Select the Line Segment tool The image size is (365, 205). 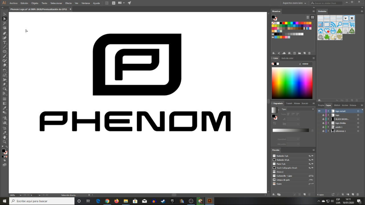tap(5, 47)
